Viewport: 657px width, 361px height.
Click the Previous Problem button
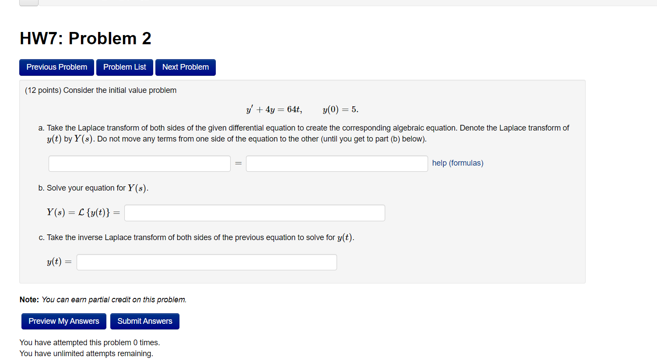click(x=56, y=67)
